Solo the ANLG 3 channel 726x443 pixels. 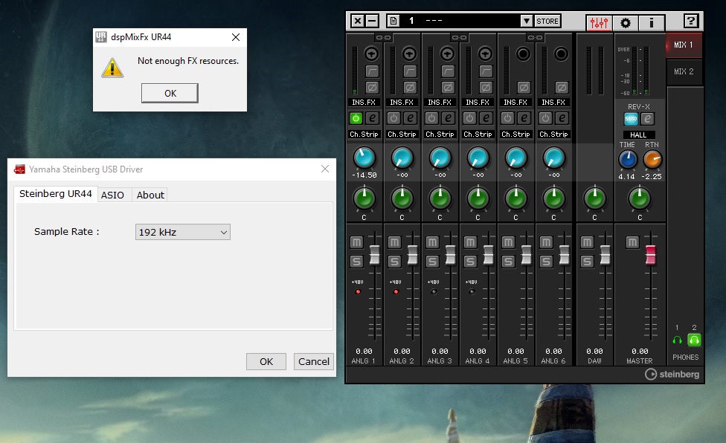point(432,262)
